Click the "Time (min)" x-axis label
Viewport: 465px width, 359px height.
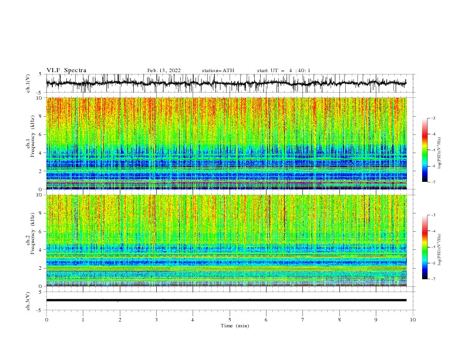[235, 326]
